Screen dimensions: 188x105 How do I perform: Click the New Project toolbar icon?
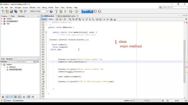[x=7, y=11]
